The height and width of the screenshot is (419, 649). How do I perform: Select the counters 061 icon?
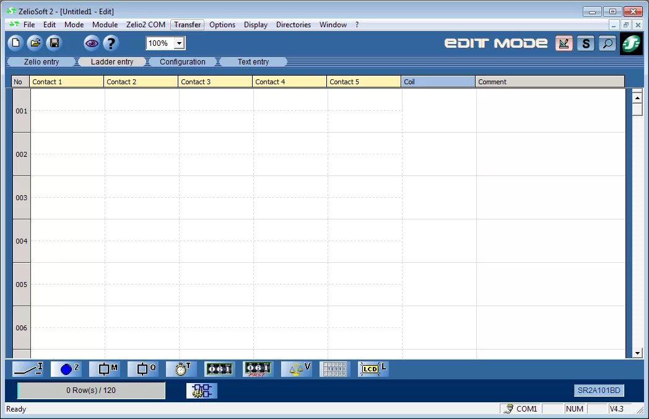point(220,369)
